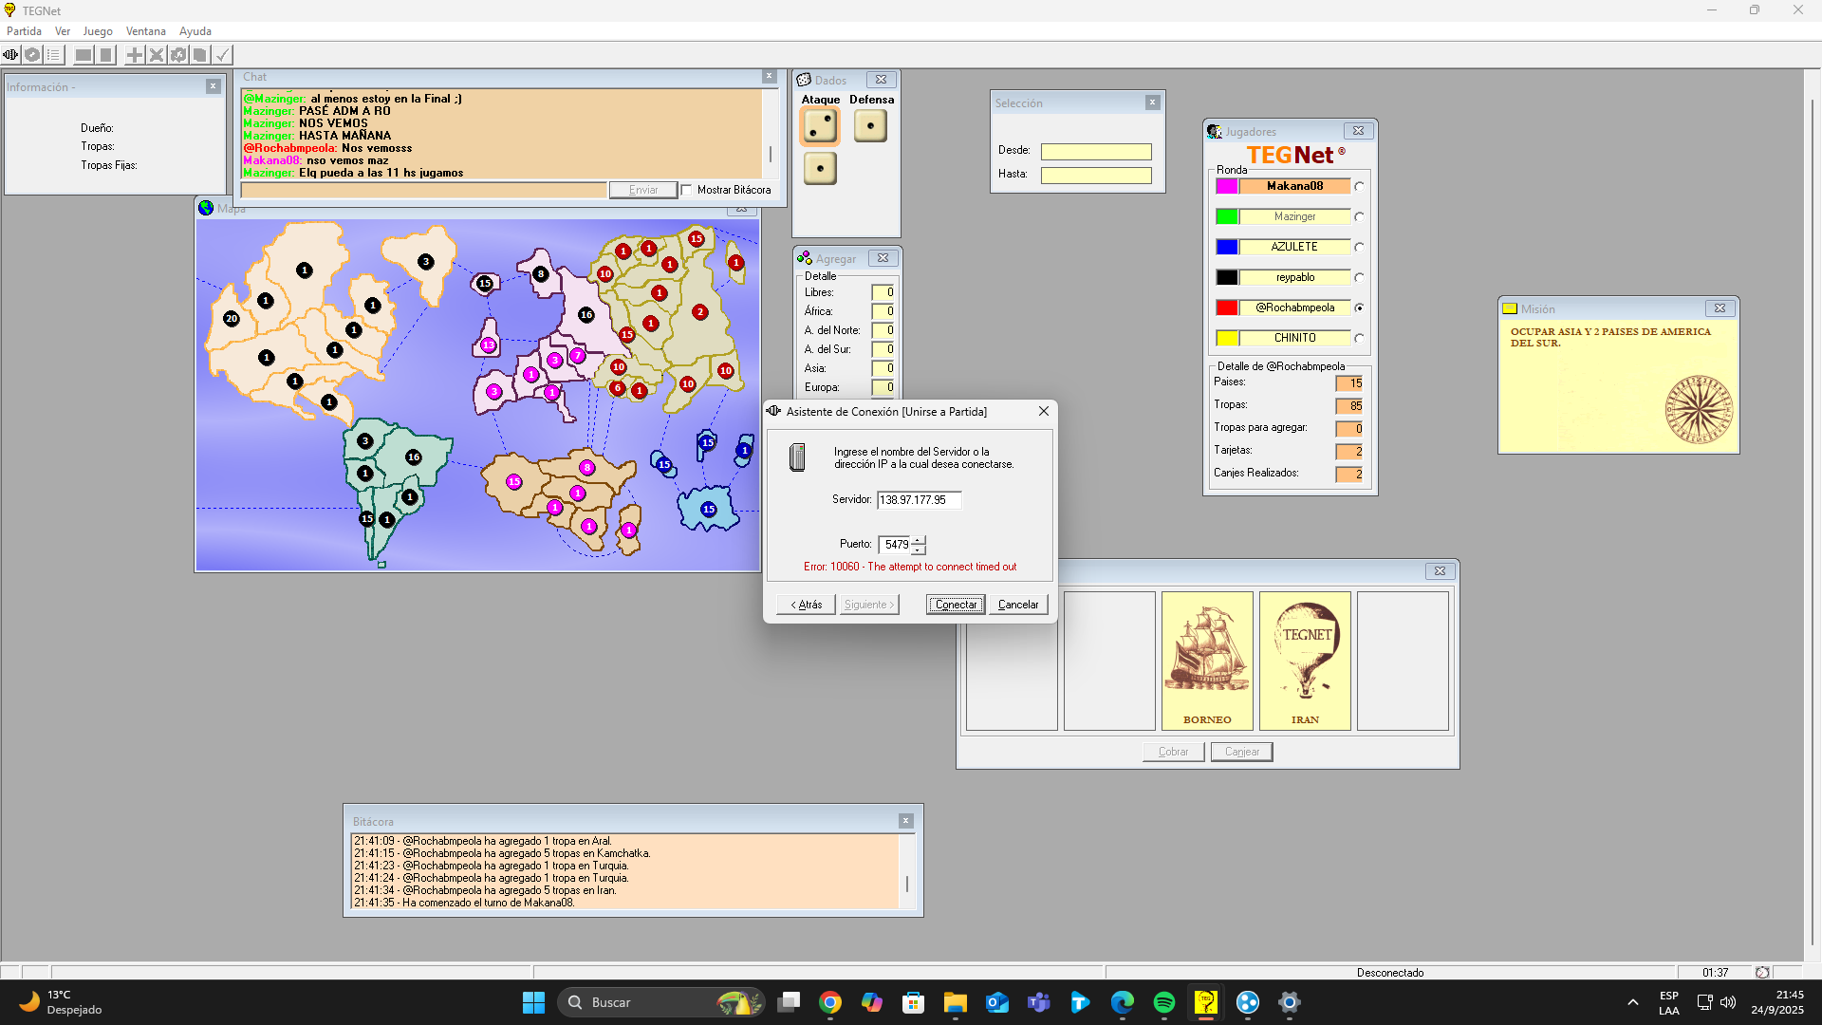Click the crossed swords attack toolbar icon
The height and width of the screenshot is (1025, 1822).
coord(157,55)
